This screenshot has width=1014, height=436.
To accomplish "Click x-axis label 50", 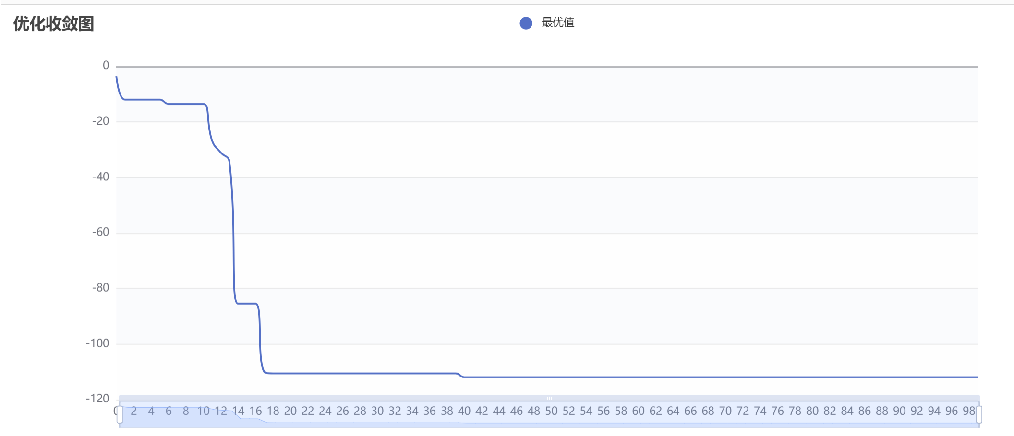I will [551, 411].
